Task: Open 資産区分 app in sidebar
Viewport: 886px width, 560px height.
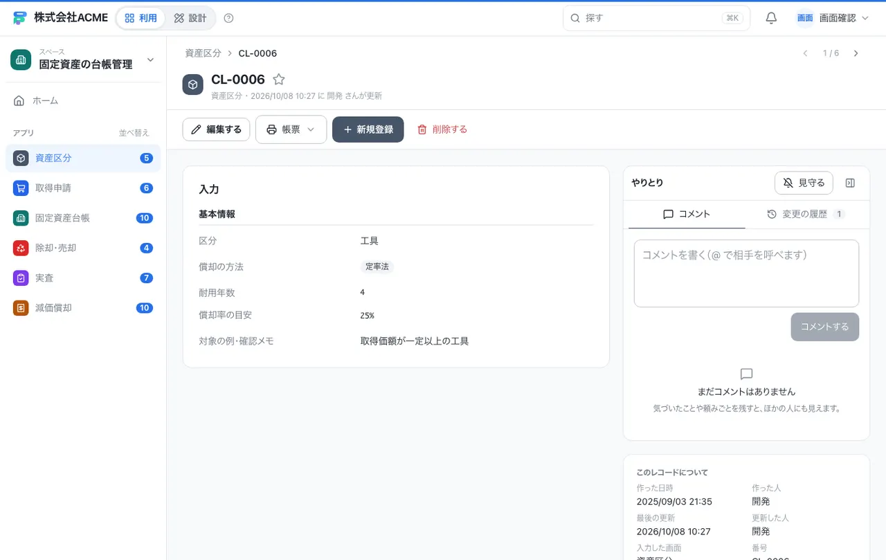Action: [83, 158]
